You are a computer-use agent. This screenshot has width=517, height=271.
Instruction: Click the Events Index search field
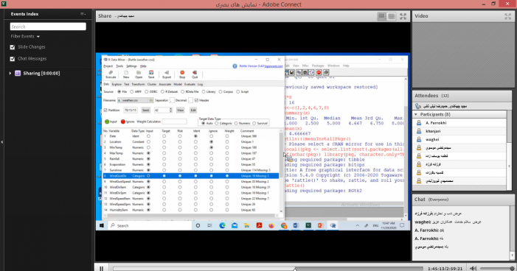coord(48,27)
